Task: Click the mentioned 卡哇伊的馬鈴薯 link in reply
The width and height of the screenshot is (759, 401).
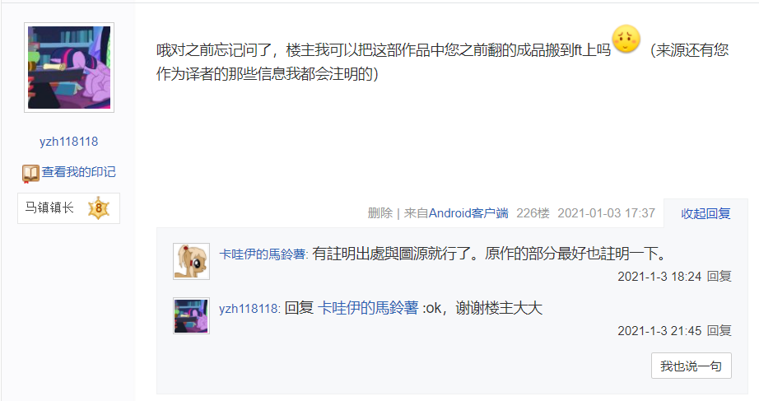Action: point(368,308)
